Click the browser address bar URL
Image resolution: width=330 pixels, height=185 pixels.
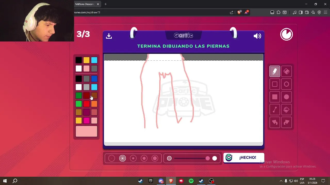pyautogui.click(x=87, y=12)
